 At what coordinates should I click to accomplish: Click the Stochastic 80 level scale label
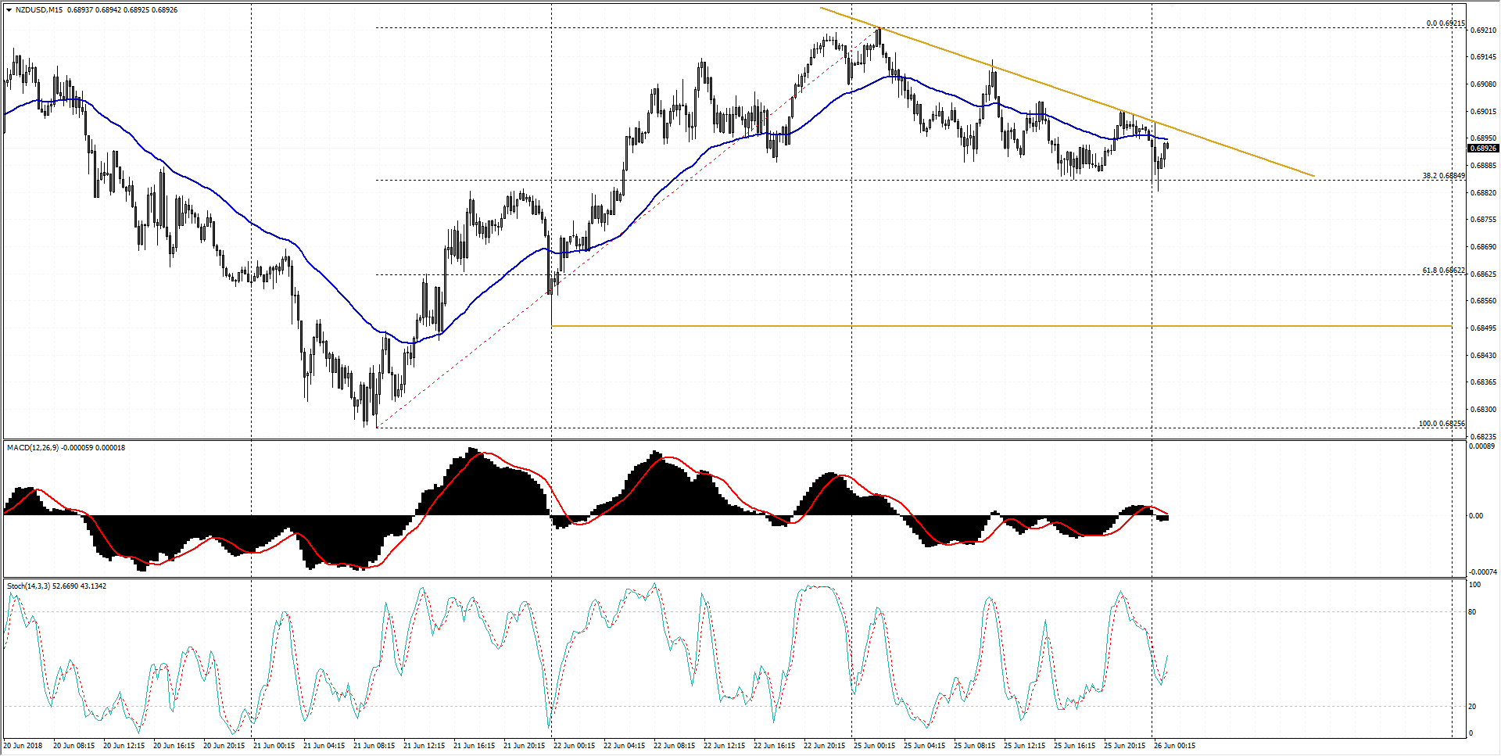click(1472, 612)
